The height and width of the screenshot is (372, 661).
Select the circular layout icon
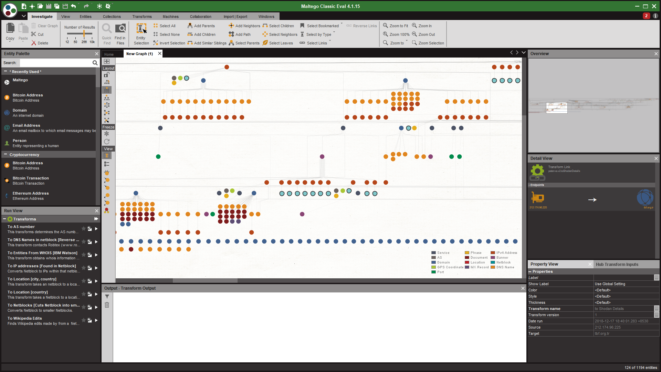coord(107,105)
